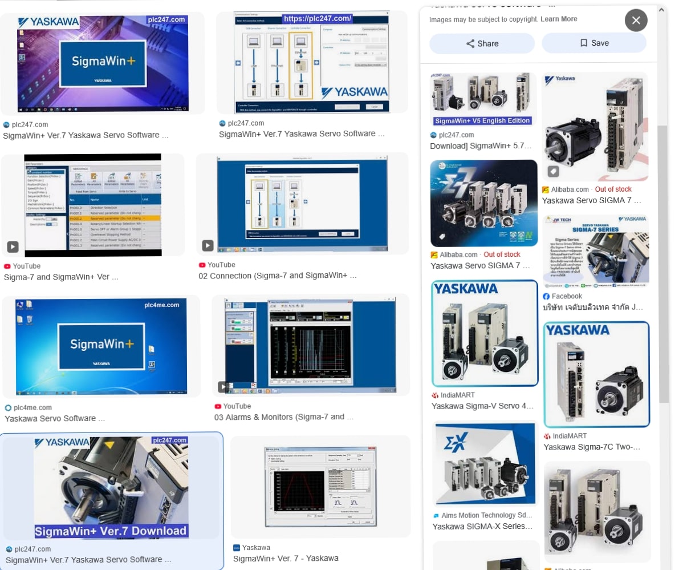Click play icon on 03 Alarms video
This screenshot has width=679, height=570.
coord(223,387)
